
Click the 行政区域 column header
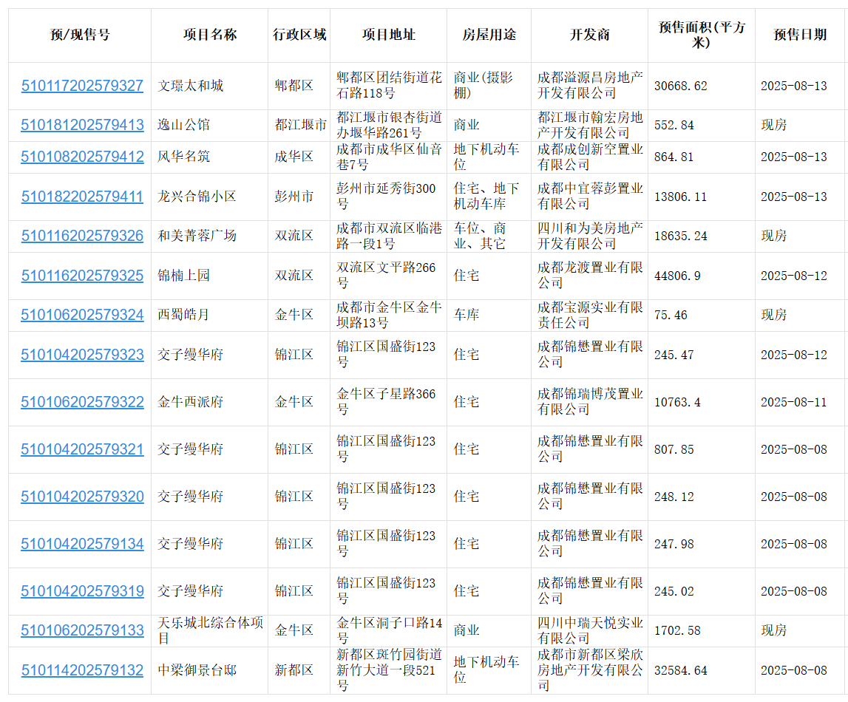(299, 35)
